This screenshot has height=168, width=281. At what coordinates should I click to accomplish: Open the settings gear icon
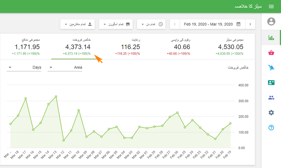[x=271, y=113]
